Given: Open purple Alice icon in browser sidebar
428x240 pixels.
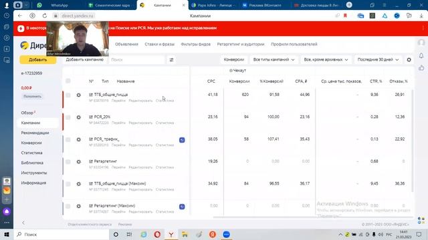Looking at the screenshot, I should pyautogui.click(x=7, y=211).
